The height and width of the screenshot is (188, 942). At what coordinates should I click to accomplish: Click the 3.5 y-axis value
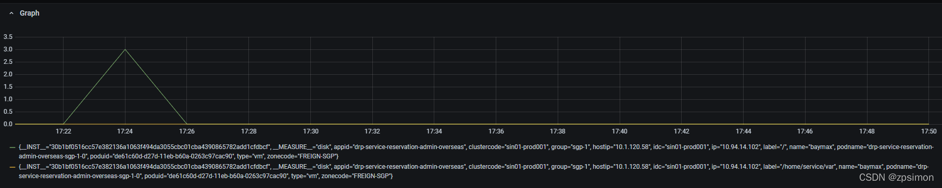pos(8,37)
